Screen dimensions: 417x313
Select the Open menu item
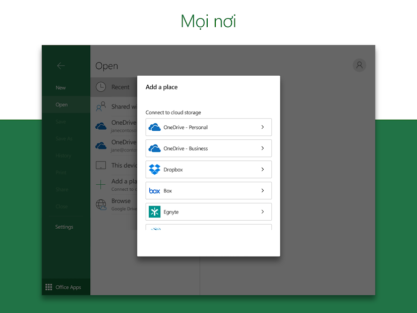tap(61, 104)
